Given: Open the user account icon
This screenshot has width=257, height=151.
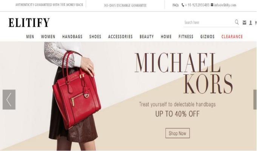Looking at the screenshot, I should pyautogui.click(x=251, y=23).
